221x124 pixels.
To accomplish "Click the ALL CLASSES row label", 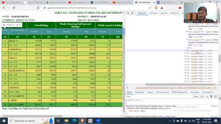I will click(17, 105).
